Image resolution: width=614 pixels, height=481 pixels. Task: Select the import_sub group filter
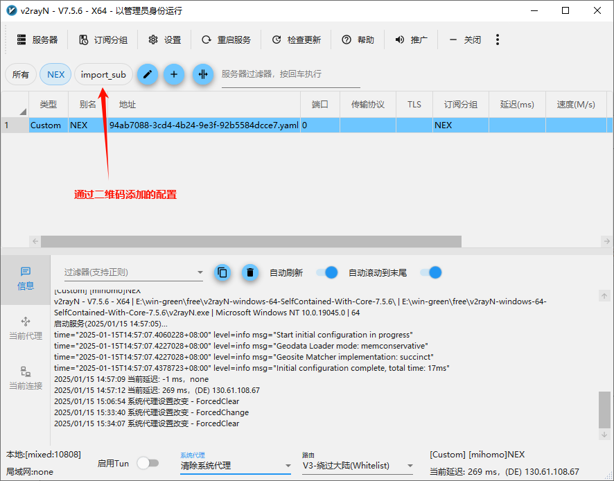(x=103, y=74)
